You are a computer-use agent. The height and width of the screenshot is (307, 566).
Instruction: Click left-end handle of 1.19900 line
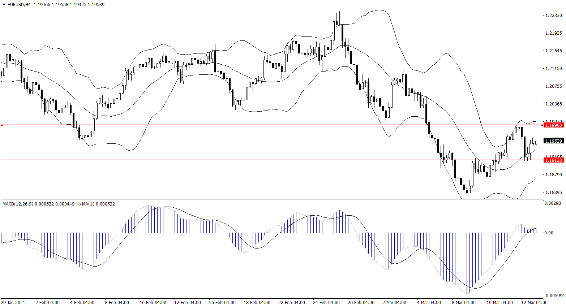point(2,125)
